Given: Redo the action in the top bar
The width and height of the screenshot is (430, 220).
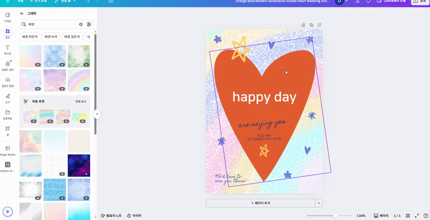Looking at the screenshot, I should (x=98, y=2).
